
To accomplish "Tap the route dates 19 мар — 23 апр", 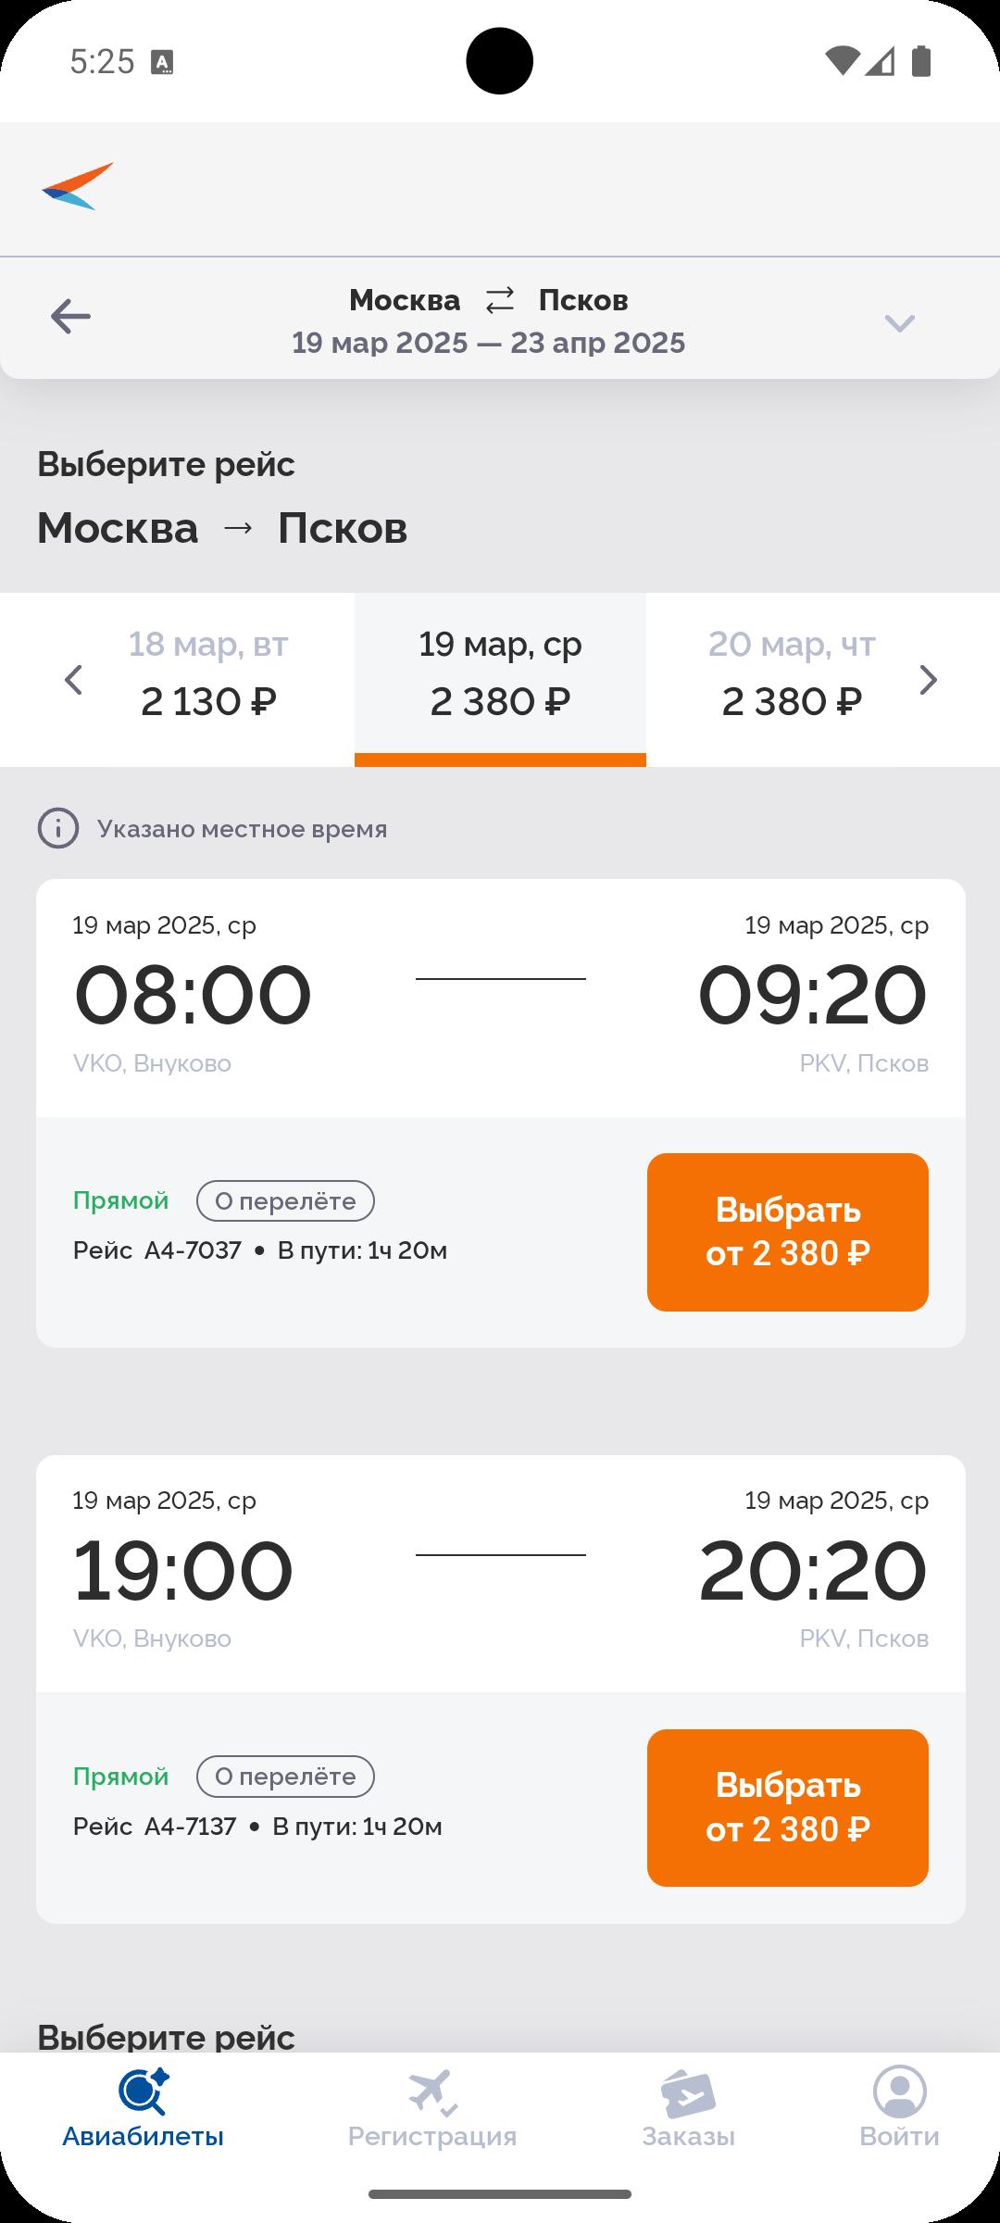I will tap(489, 343).
